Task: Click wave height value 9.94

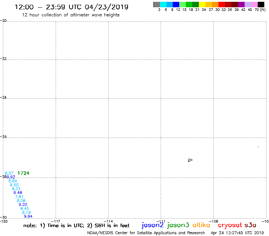Action: click(28, 216)
